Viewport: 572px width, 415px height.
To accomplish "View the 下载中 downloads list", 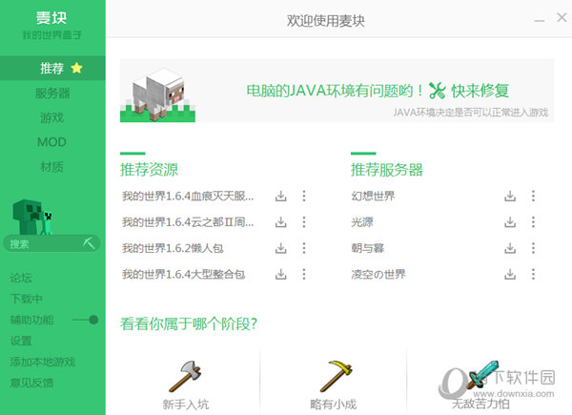I will (27, 299).
